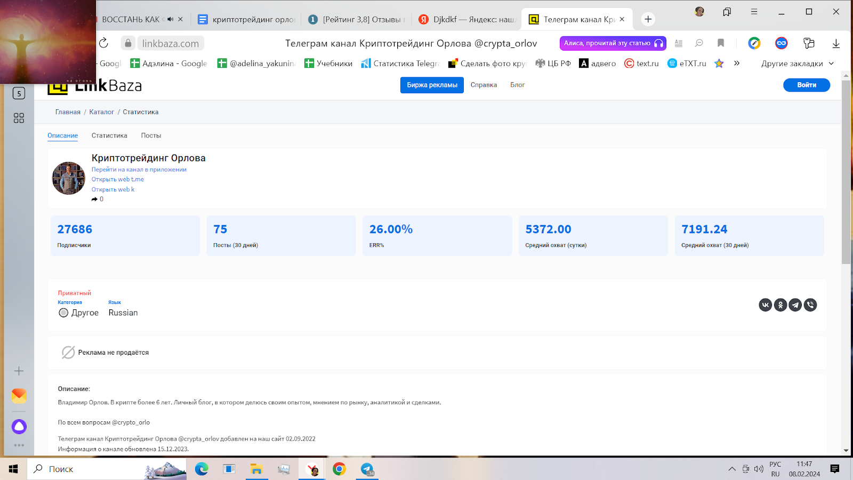Screen dimensions: 853x480
Task: Open the downloads arrow icon
Action: 836,43
